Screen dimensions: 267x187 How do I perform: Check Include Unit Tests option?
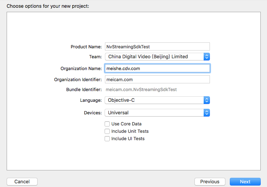click(107, 131)
